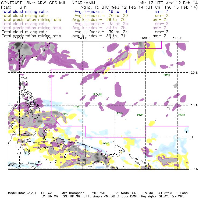The height and width of the screenshot is (199, 199).
Task: Select the "LW: RRTMG" footer entry
Action: pos(50,196)
